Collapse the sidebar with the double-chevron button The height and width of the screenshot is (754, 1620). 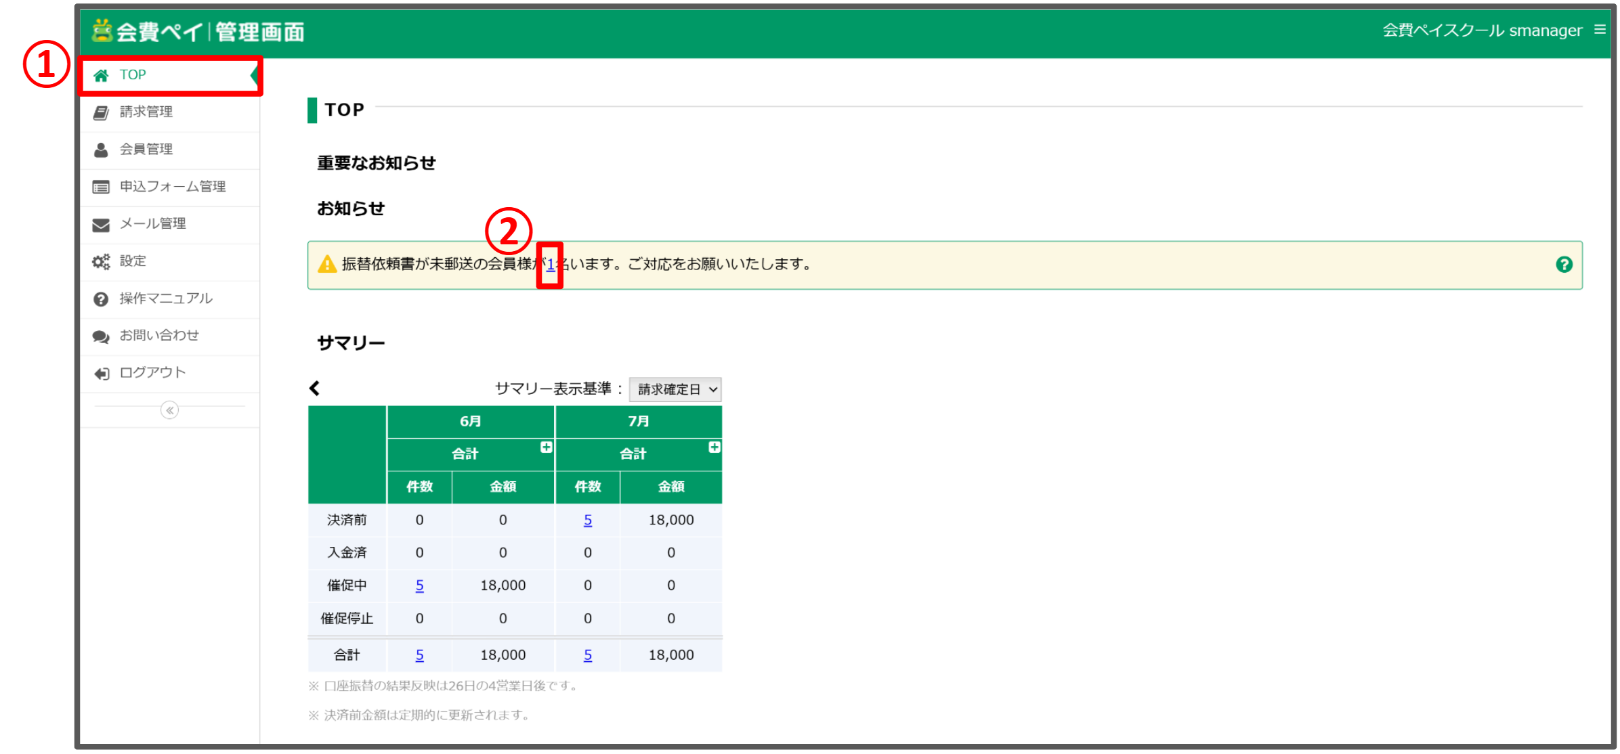pyautogui.click(x=169, y=410)
